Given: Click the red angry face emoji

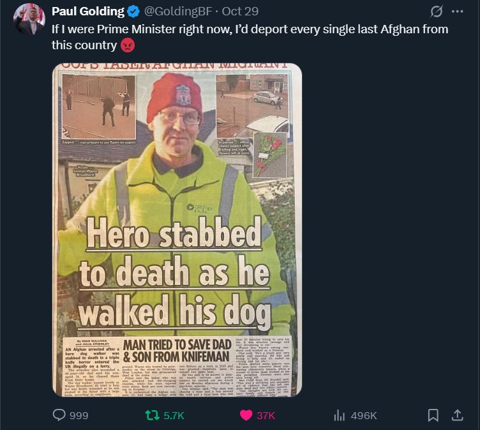Looking at the screenshot, I should (x=128, y=45).
